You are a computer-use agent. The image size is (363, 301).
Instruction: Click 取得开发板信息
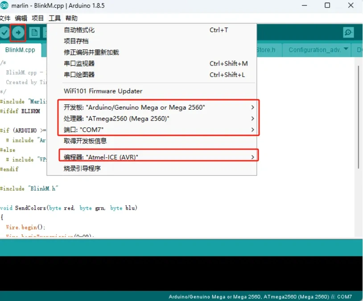(152, 141)
